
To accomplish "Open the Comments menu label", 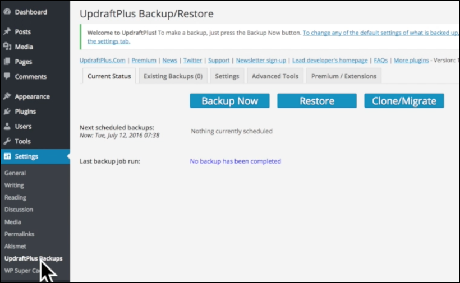I will tap(31, 76).
